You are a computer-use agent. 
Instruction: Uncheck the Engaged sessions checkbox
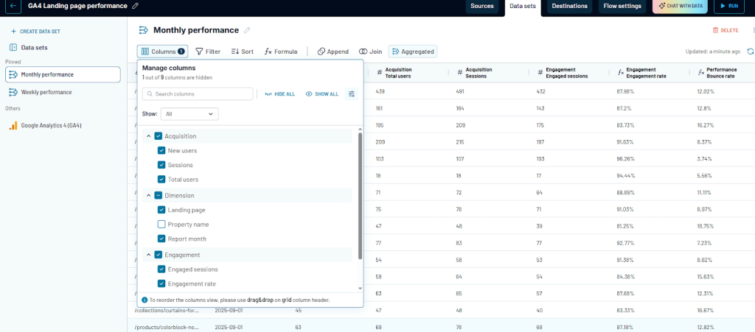(x=161, y=269)
